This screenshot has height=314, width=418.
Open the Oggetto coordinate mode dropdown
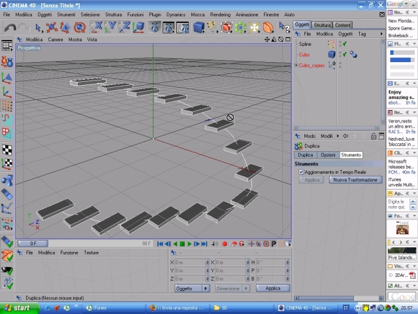tap(192, 288)
